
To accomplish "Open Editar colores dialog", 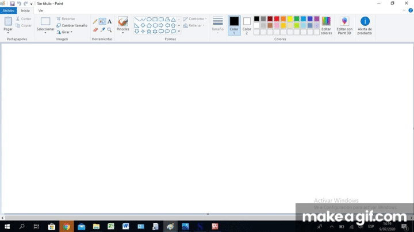I will 326,25.
